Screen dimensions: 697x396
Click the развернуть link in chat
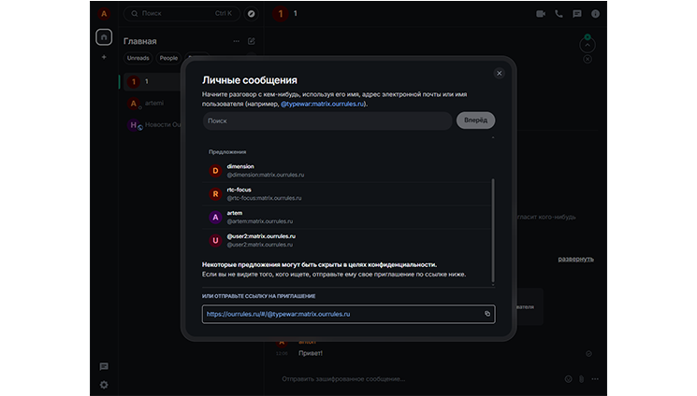click(x=575, y=258)
